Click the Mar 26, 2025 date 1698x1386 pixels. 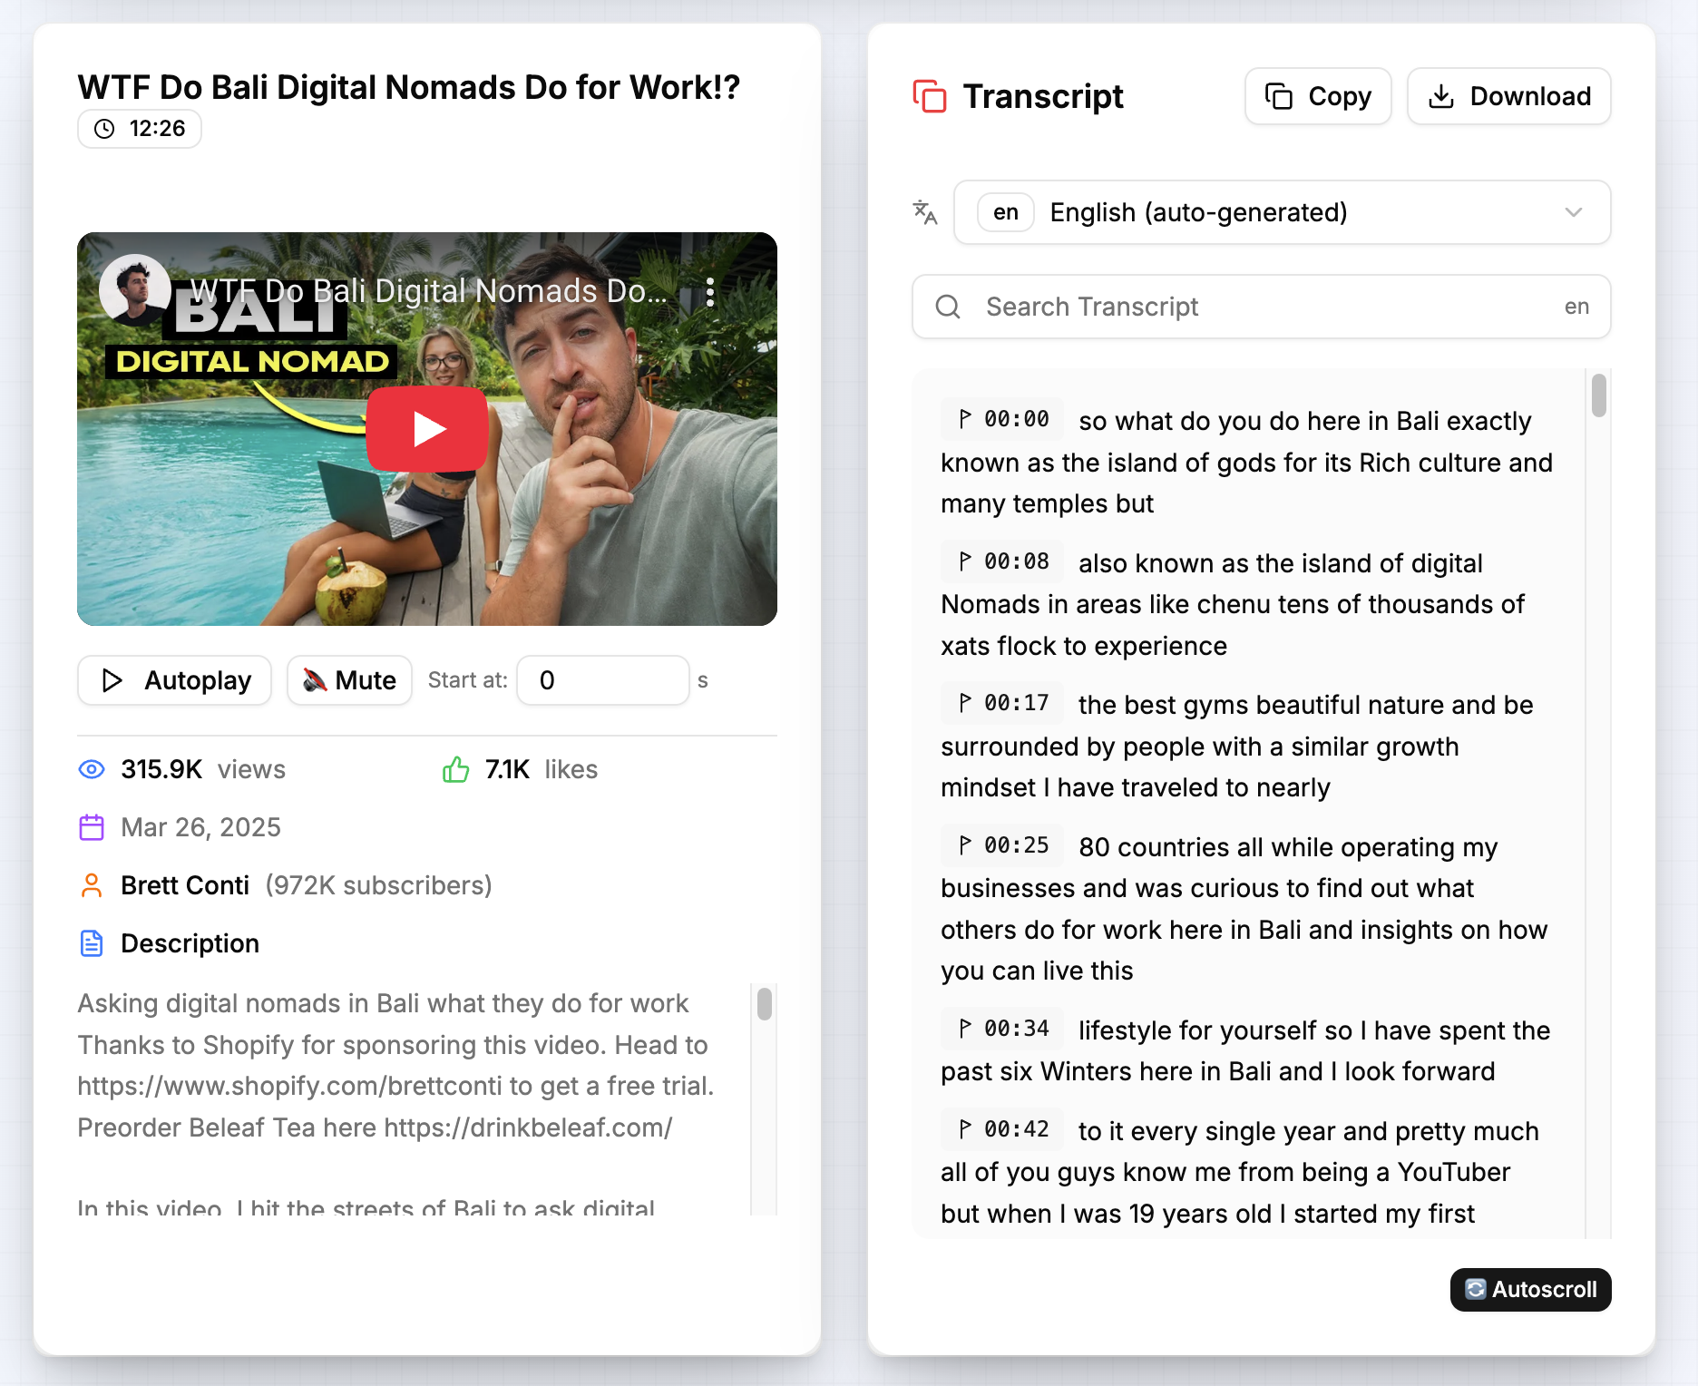[x=201, y=828]
